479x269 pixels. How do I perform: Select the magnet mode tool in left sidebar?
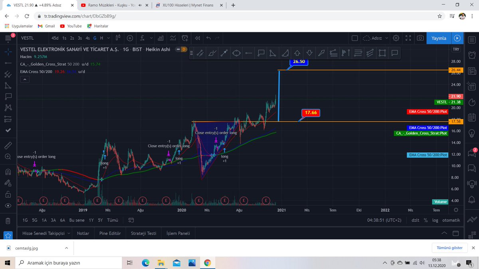(8, 172)
